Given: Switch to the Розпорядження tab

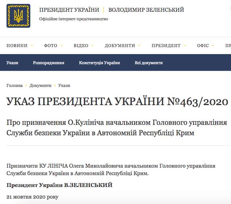Looking at the screenshot, I should click(x=48, y=63).
